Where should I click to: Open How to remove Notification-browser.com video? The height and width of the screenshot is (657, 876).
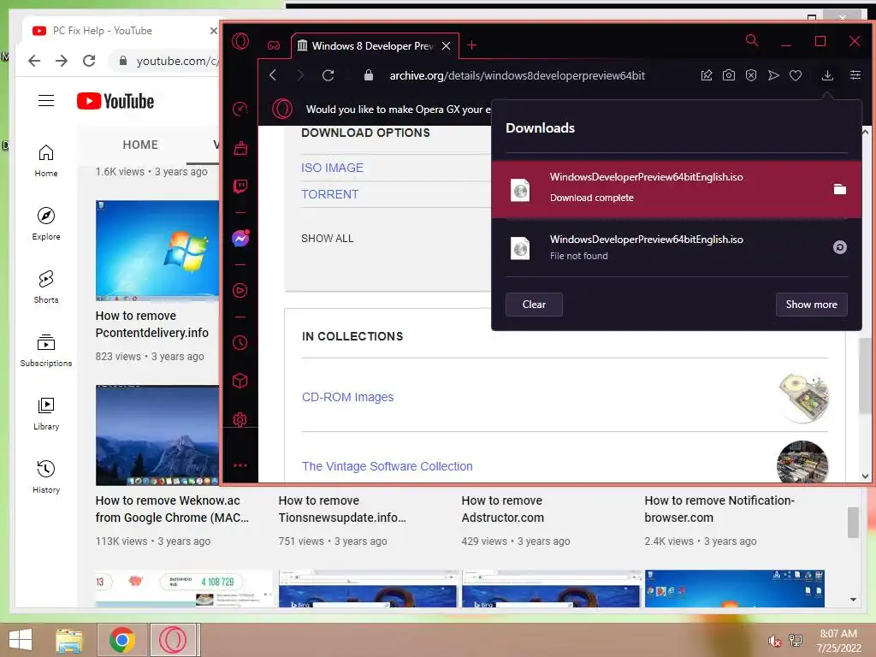point(719,509)
